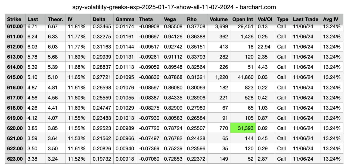This screenshot has width=348, height=168.
Task: Click the 41,860 open interest cell
Action: coord(243,77)
